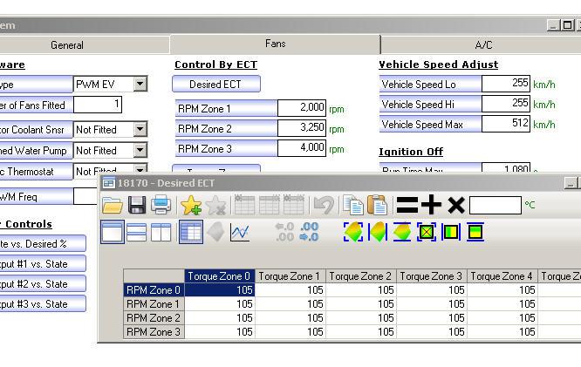The image size is (581, 367).
Task: Toggle the vertical split layout view
Action: (161, 232)
